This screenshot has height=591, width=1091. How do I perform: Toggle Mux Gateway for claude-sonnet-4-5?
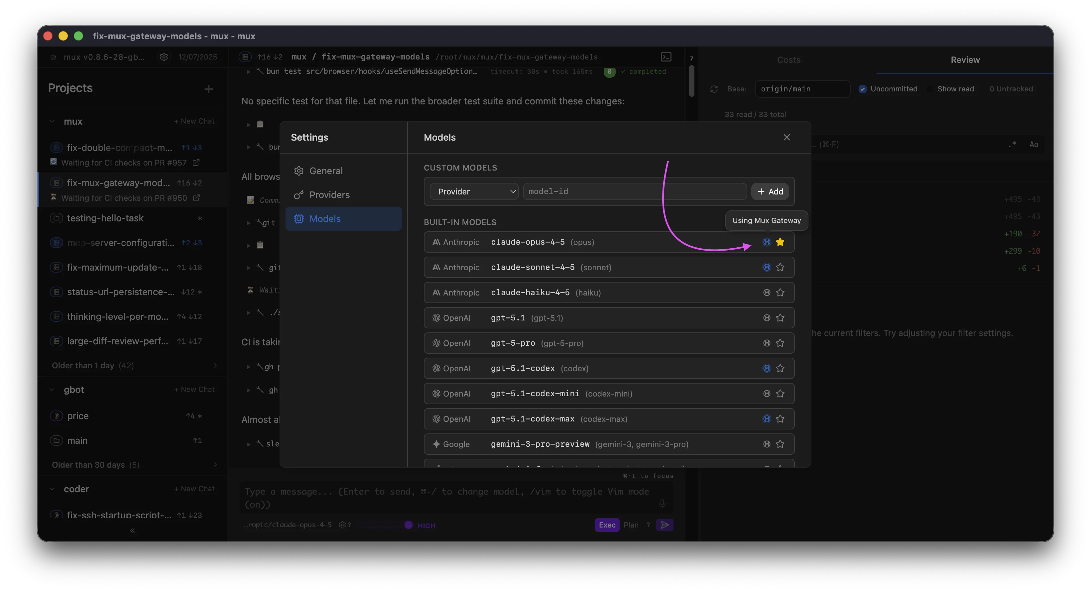point(767,267)
